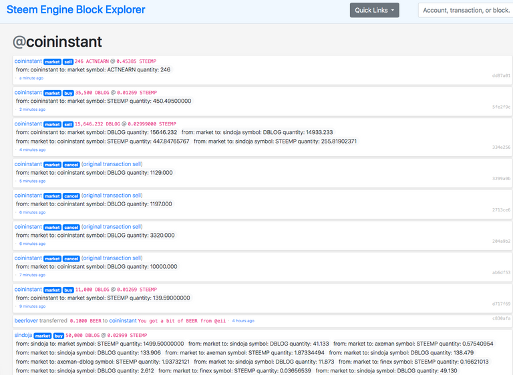Image resolution: width=513 pixels, height=375 pixels.
Task: Click '4 hours ago' timestamp
Action: 243,321
